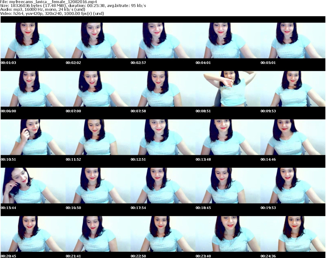Image resolution: width=326 pixels, height=258 pixels.
Task: Click the timestamp label '00:04:01'
Action: tap(203, 63)
